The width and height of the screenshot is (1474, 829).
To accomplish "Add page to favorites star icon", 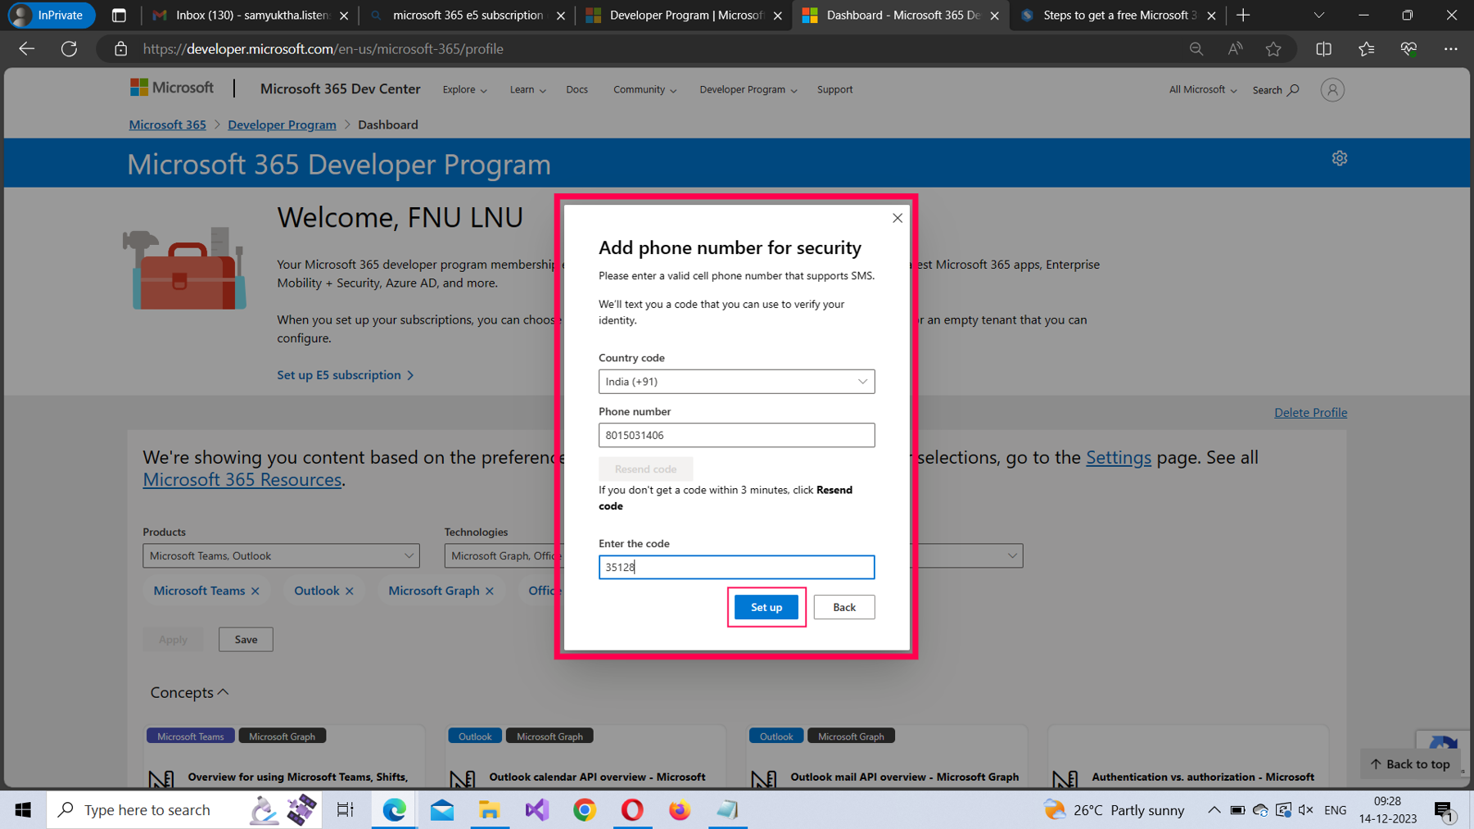I will pos(1273,49).
